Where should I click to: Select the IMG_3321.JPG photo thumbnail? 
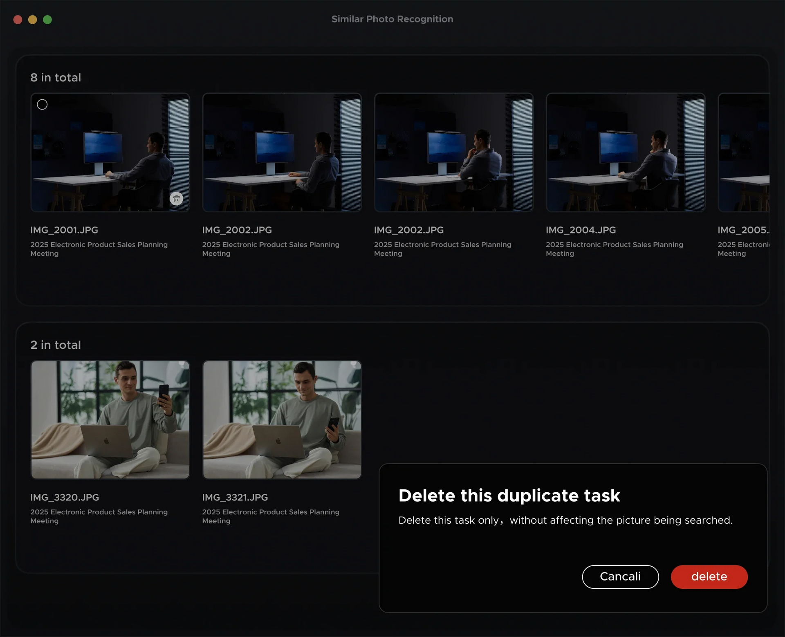tap(282, 419)
